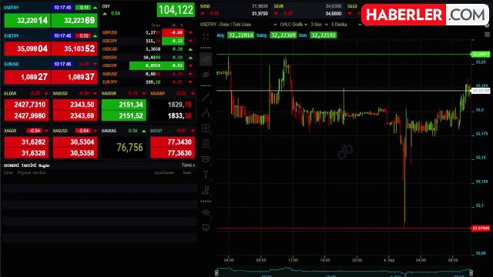493x277 pixels.
Task: Click the EURTRY ask price 35,10352 tile
Action: coord(74,48)
